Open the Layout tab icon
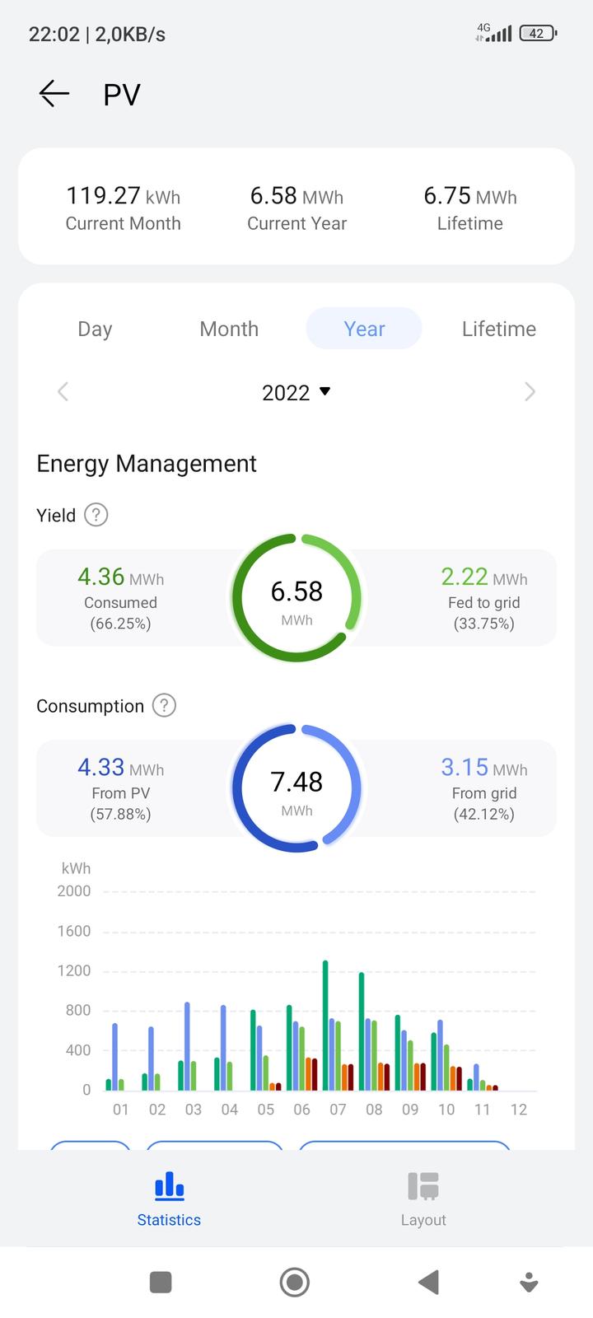This screenshot has height=1318, width=593. 423,1186
